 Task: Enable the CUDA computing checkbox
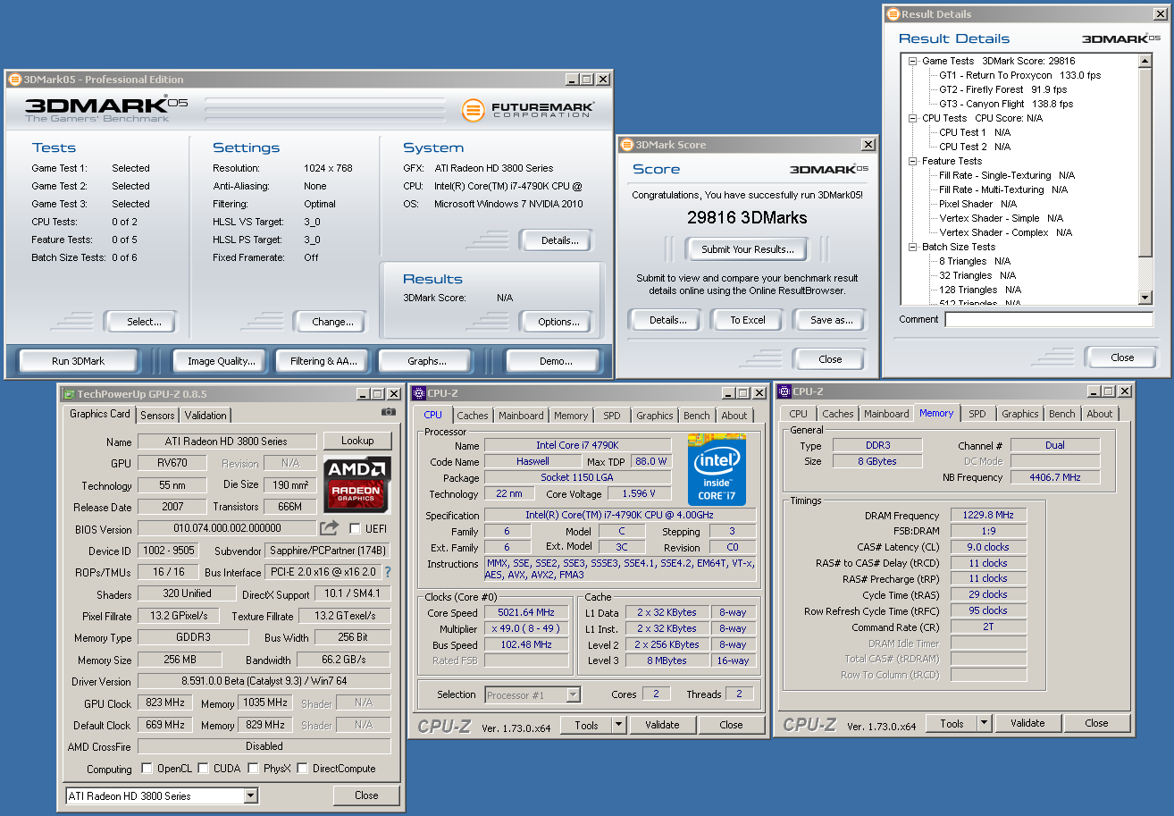(203, 769)
